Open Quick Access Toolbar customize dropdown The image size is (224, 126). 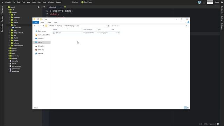pos(43,19)
